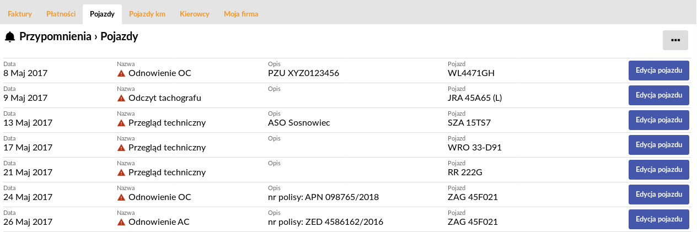Open the three-dots more options menu
The height and width of the screenshot is (232, 697).
click(x=675, y=40)
